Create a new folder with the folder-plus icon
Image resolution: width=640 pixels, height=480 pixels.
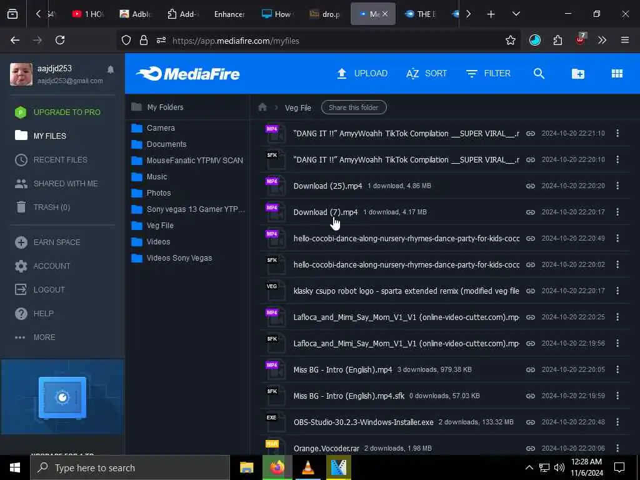click(578, 74)
